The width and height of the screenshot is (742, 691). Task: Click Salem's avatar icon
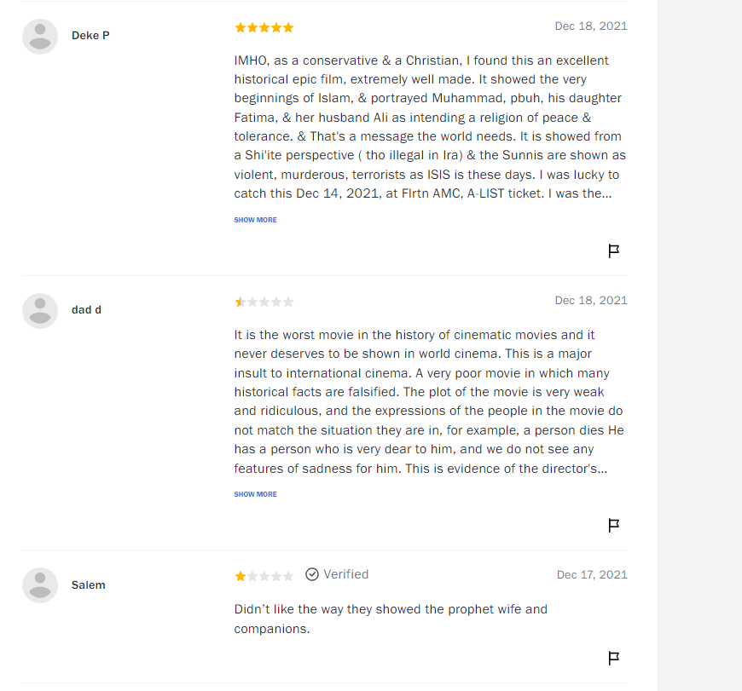(40, 585)
